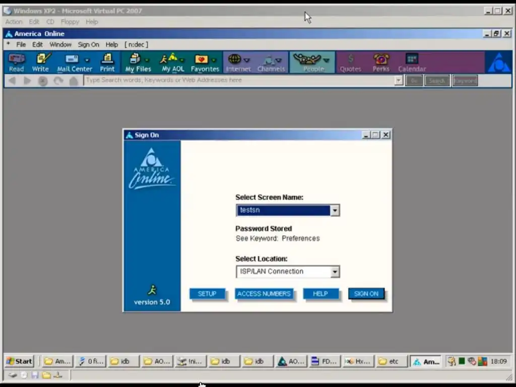
Task: Open the AOL Window menu
Action: coord(60,44)
